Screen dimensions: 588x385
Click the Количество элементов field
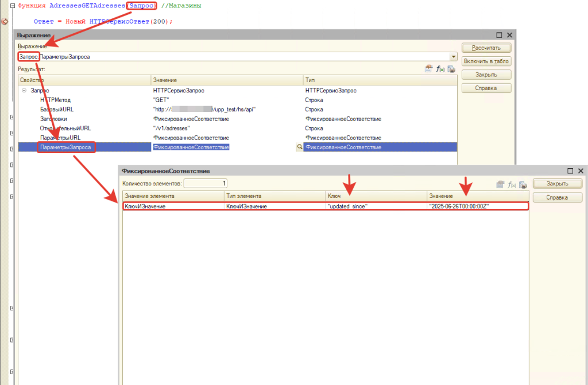pyautogui.click(x=206, y=184)
